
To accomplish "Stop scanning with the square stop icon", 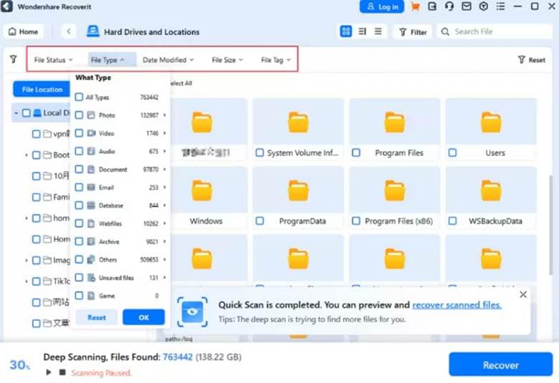I will point(62,372).
